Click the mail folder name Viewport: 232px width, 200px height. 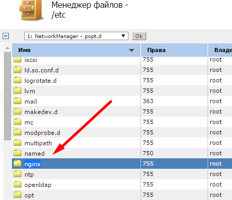coord(31,102)
